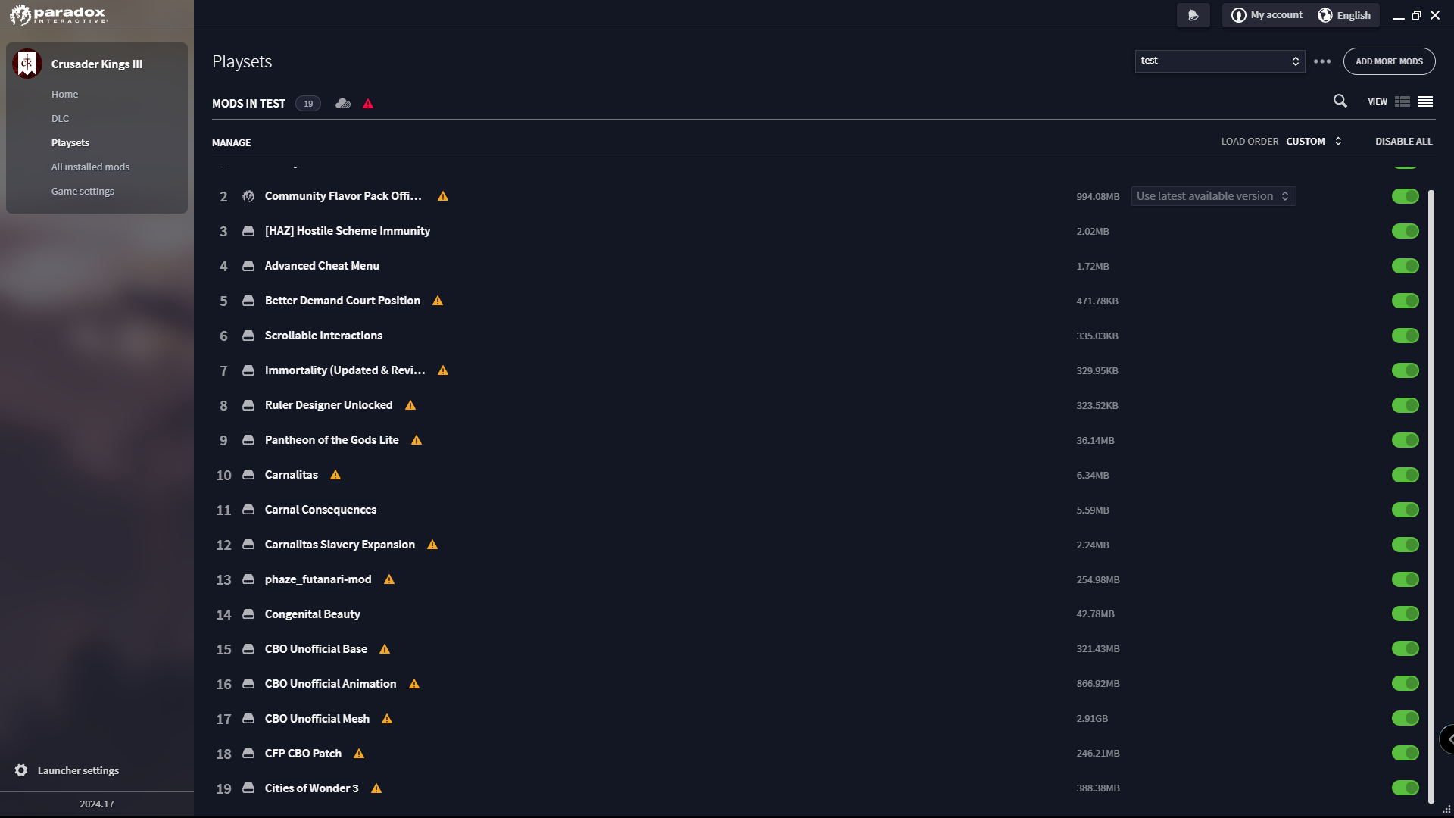Screen dimensions: 1454x818
Task: Click the Crusader Kings III title text
Action: click(x=97, y=64)
